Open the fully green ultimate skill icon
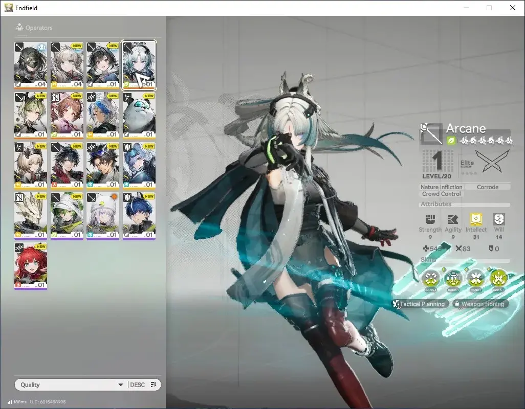This screenshot has width=525, height=409. [498, 278]
